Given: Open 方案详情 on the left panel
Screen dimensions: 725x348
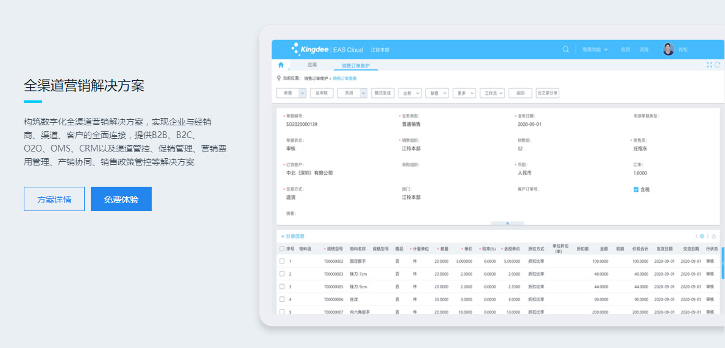Looking at the screenshot, I should pos(54,199).
